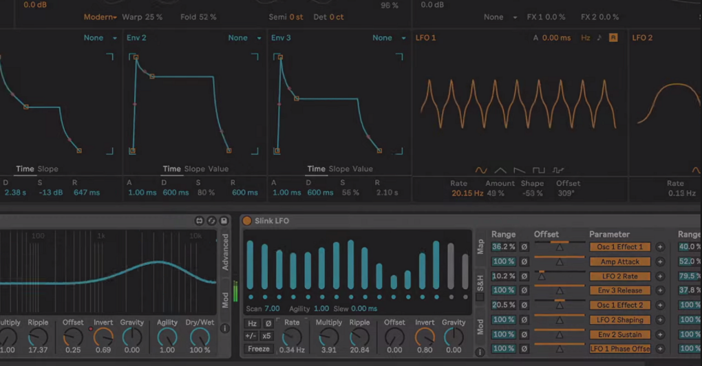Toggle the phase invert Ø button next to Hz
Screen dimensions: 702x366
coord(268,323)
